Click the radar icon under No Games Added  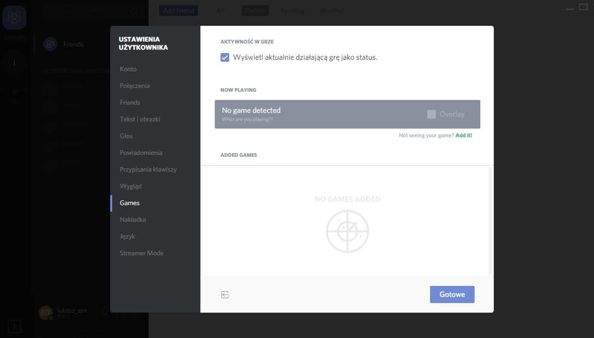[348, 231]
